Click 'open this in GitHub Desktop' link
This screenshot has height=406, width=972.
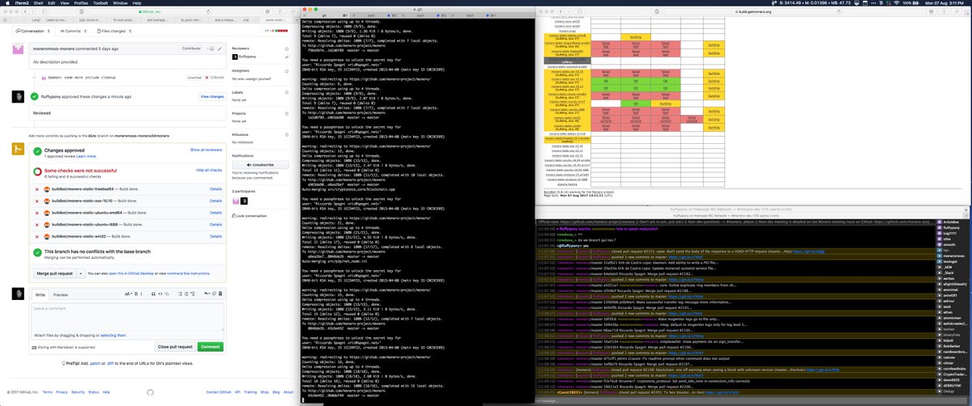pyautogui.click(x=131, y=273)
